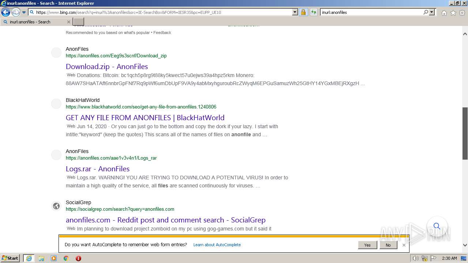Click the BlackHatWorld favicon circle
Screen dimensions: 468x263
click(56, 104)
